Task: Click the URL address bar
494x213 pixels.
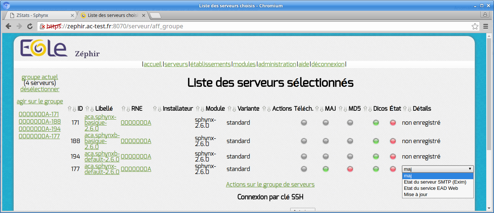Action: [258, 26]
